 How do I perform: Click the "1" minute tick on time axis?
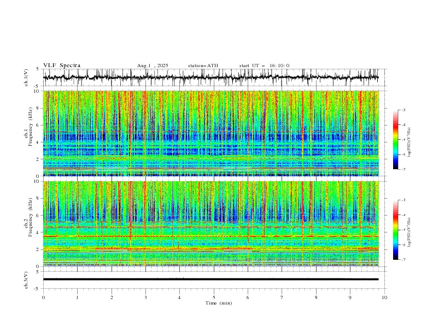pyautogui.click(x=77, y=297)
